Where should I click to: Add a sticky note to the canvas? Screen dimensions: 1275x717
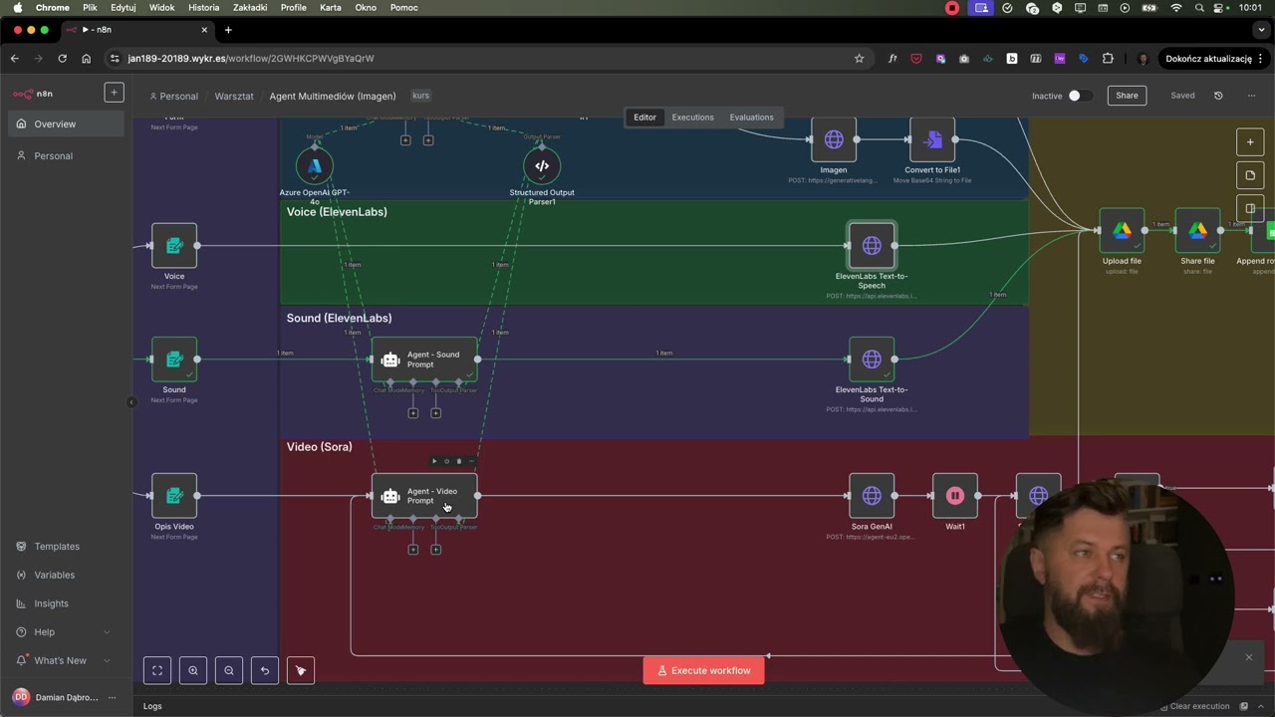(1250, 175)
